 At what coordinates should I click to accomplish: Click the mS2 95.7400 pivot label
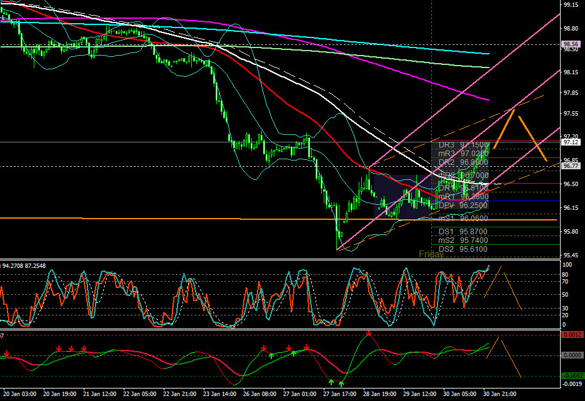[462, 240]
